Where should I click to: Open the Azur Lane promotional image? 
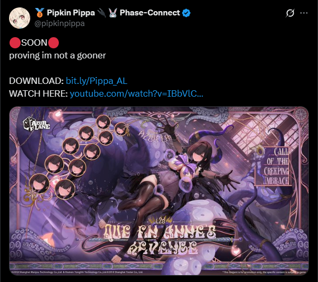[x=159, y=191]
